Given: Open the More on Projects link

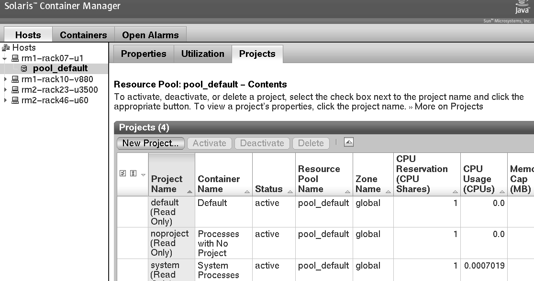Looking at the screenshot, I should pos(449,107).
